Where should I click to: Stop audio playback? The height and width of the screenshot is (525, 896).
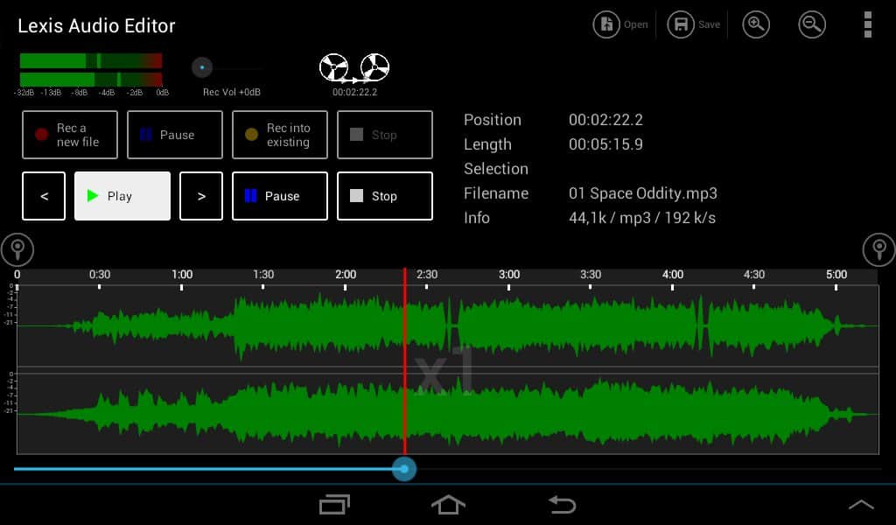(385, 196)
